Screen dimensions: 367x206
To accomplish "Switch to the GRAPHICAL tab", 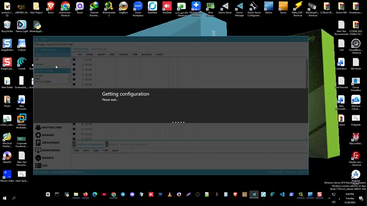I will click(99, 49).
